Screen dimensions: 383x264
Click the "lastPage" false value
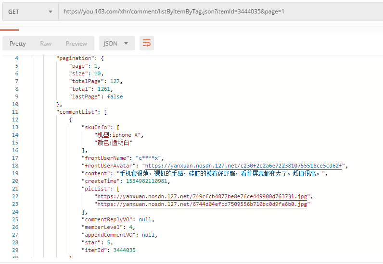115,96
